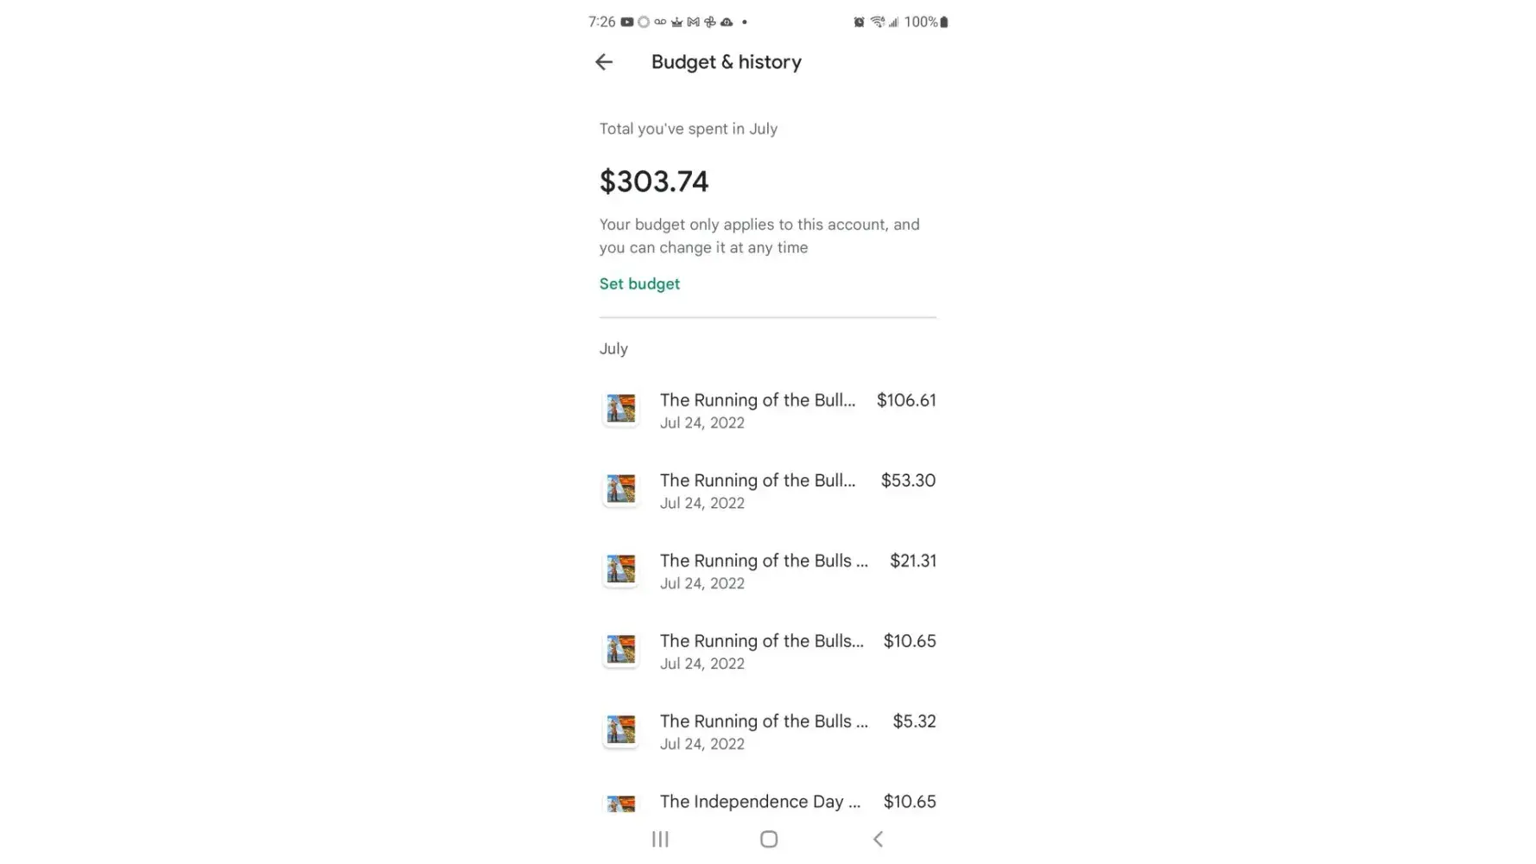Click the $303.74 total spent amount

(654, 181)
